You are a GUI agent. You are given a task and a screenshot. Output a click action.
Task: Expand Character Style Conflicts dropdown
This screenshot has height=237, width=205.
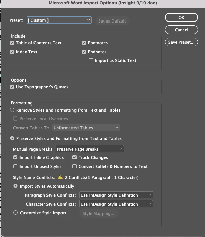[116, 204]
